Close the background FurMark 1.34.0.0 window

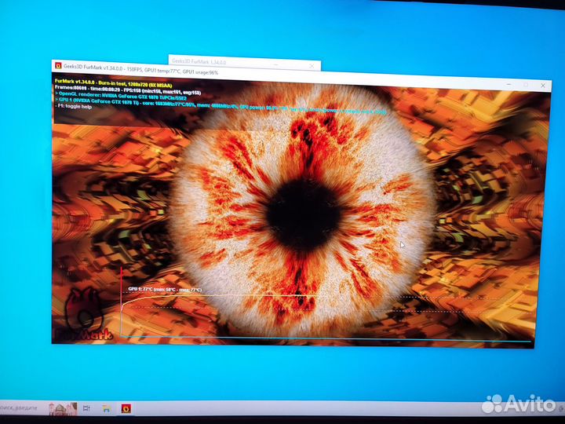312,66
